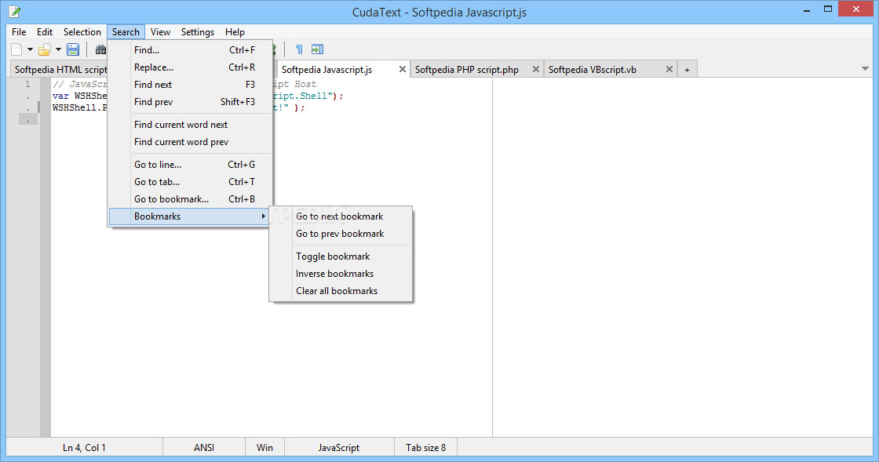
Task: Click the JavaScript lexer in status bar
Action: click(x=339, y=448)
